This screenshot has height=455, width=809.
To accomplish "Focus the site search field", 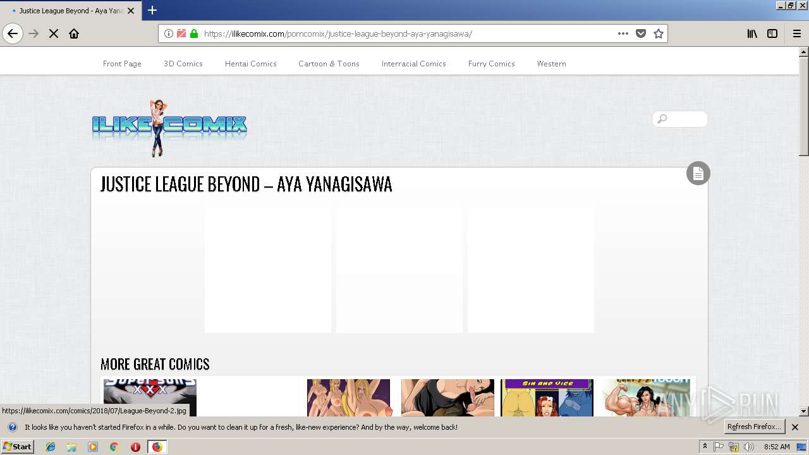I will pyautogui.click(x=680, y=119).
